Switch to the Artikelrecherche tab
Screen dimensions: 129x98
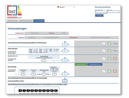(12, 21)
